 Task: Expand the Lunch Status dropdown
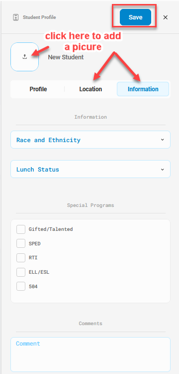[90, 170]
